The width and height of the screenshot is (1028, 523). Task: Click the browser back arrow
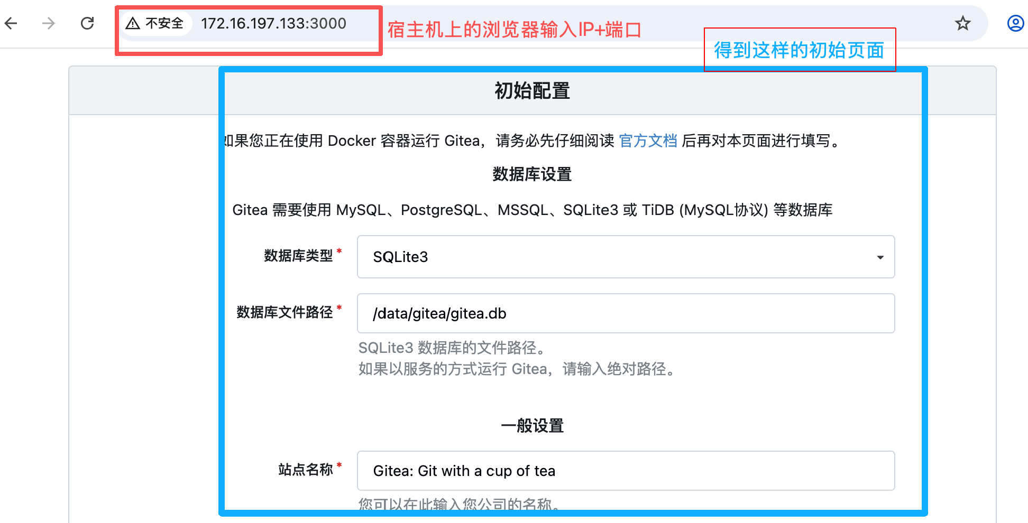pyautogui.click(x=12, y=23)
